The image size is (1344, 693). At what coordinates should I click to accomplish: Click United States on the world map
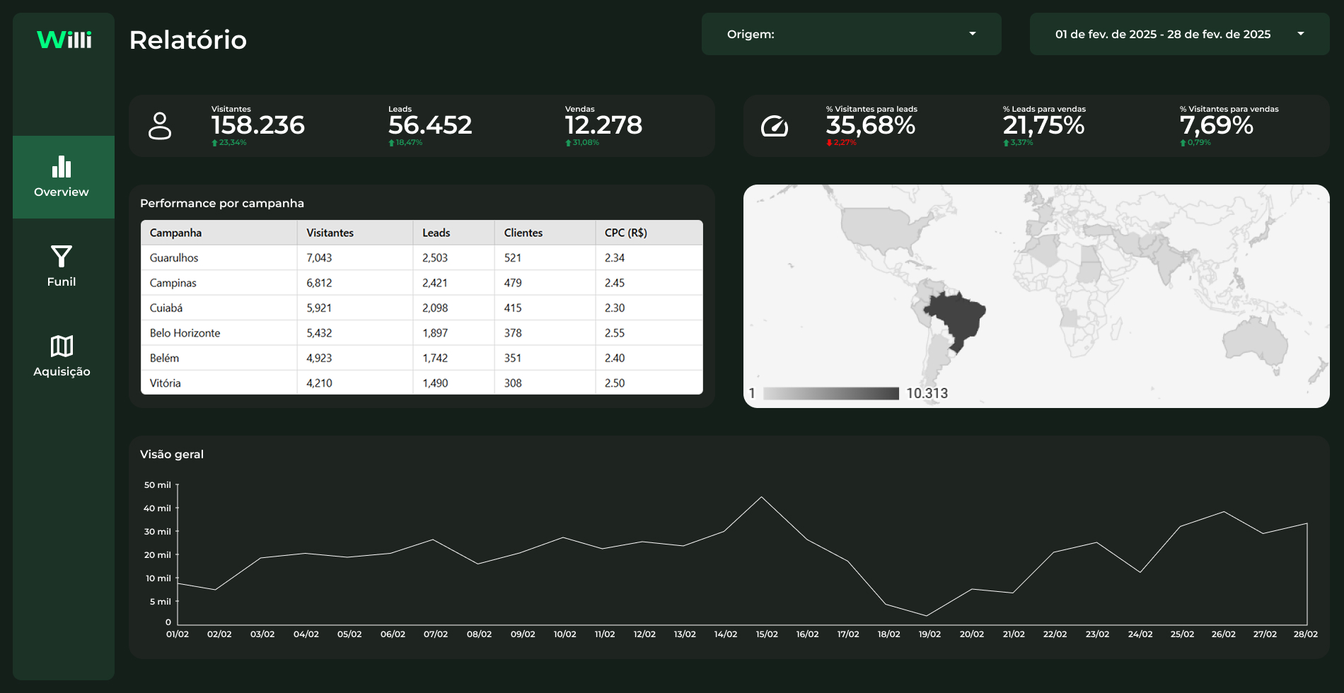coord(884,230)
